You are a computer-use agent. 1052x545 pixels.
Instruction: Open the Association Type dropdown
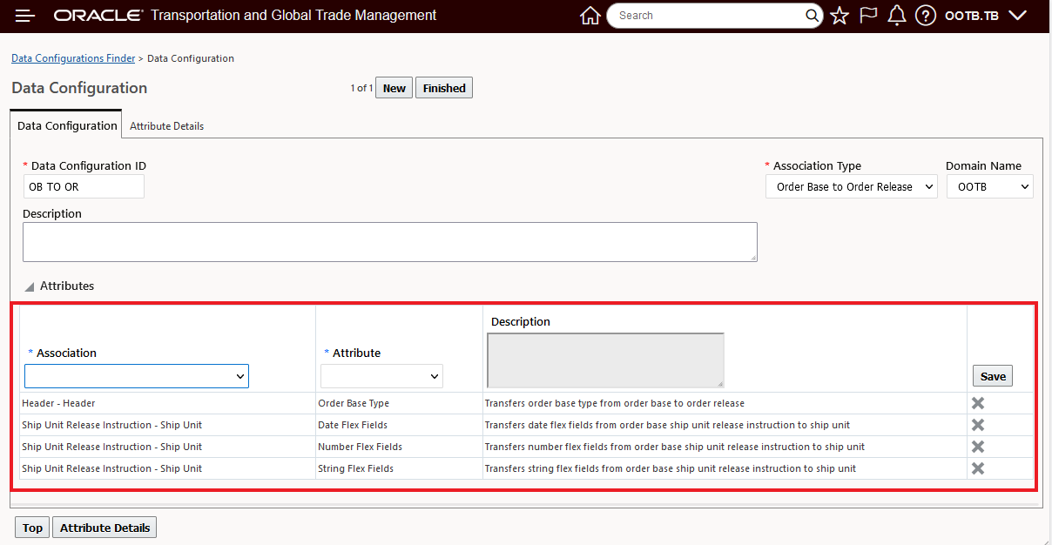[x=852, y=186]
